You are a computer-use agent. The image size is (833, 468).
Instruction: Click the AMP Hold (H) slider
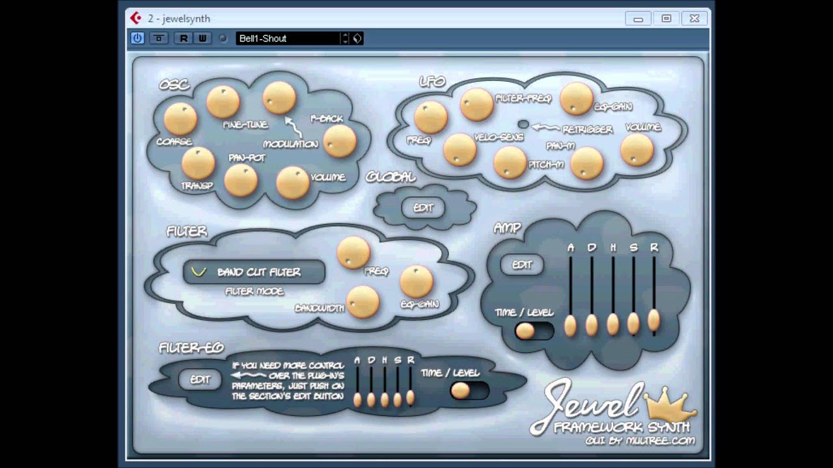[612, 296]
